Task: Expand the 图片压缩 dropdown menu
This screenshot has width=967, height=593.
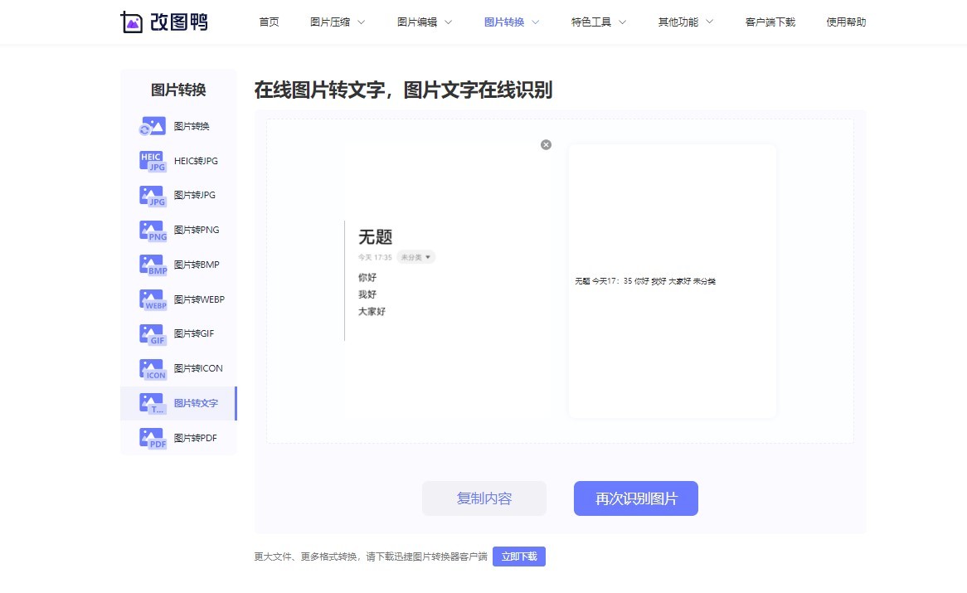Action: coord(338,22)
